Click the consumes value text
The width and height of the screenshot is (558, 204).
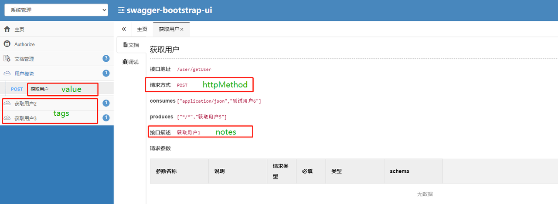218,101
